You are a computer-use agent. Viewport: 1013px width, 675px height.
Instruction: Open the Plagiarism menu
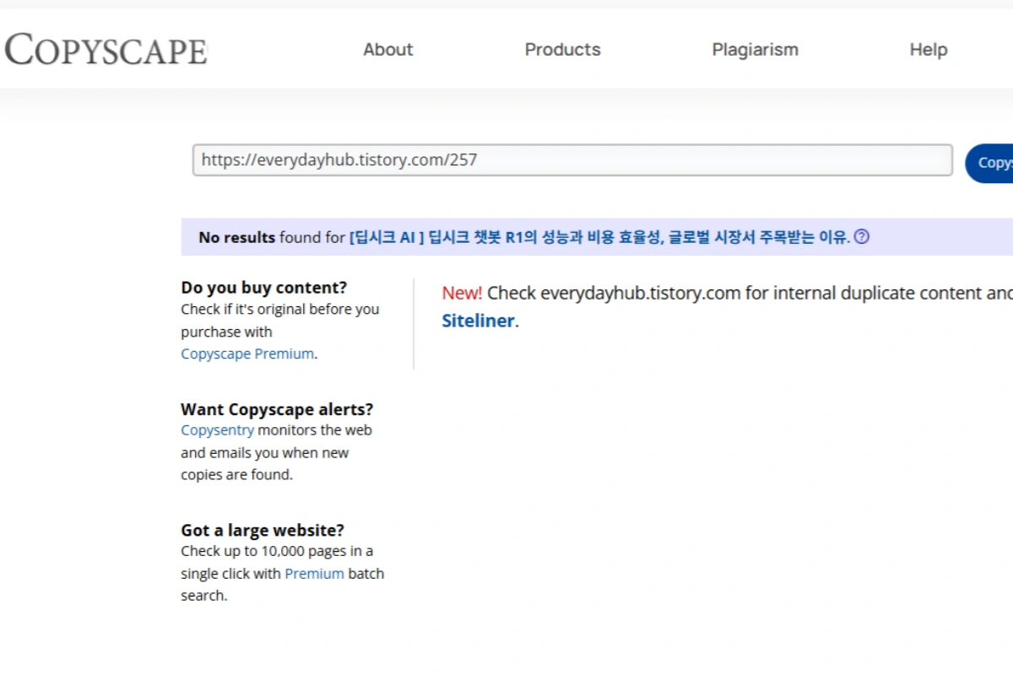pyautogui.click(x=755, y=50)
